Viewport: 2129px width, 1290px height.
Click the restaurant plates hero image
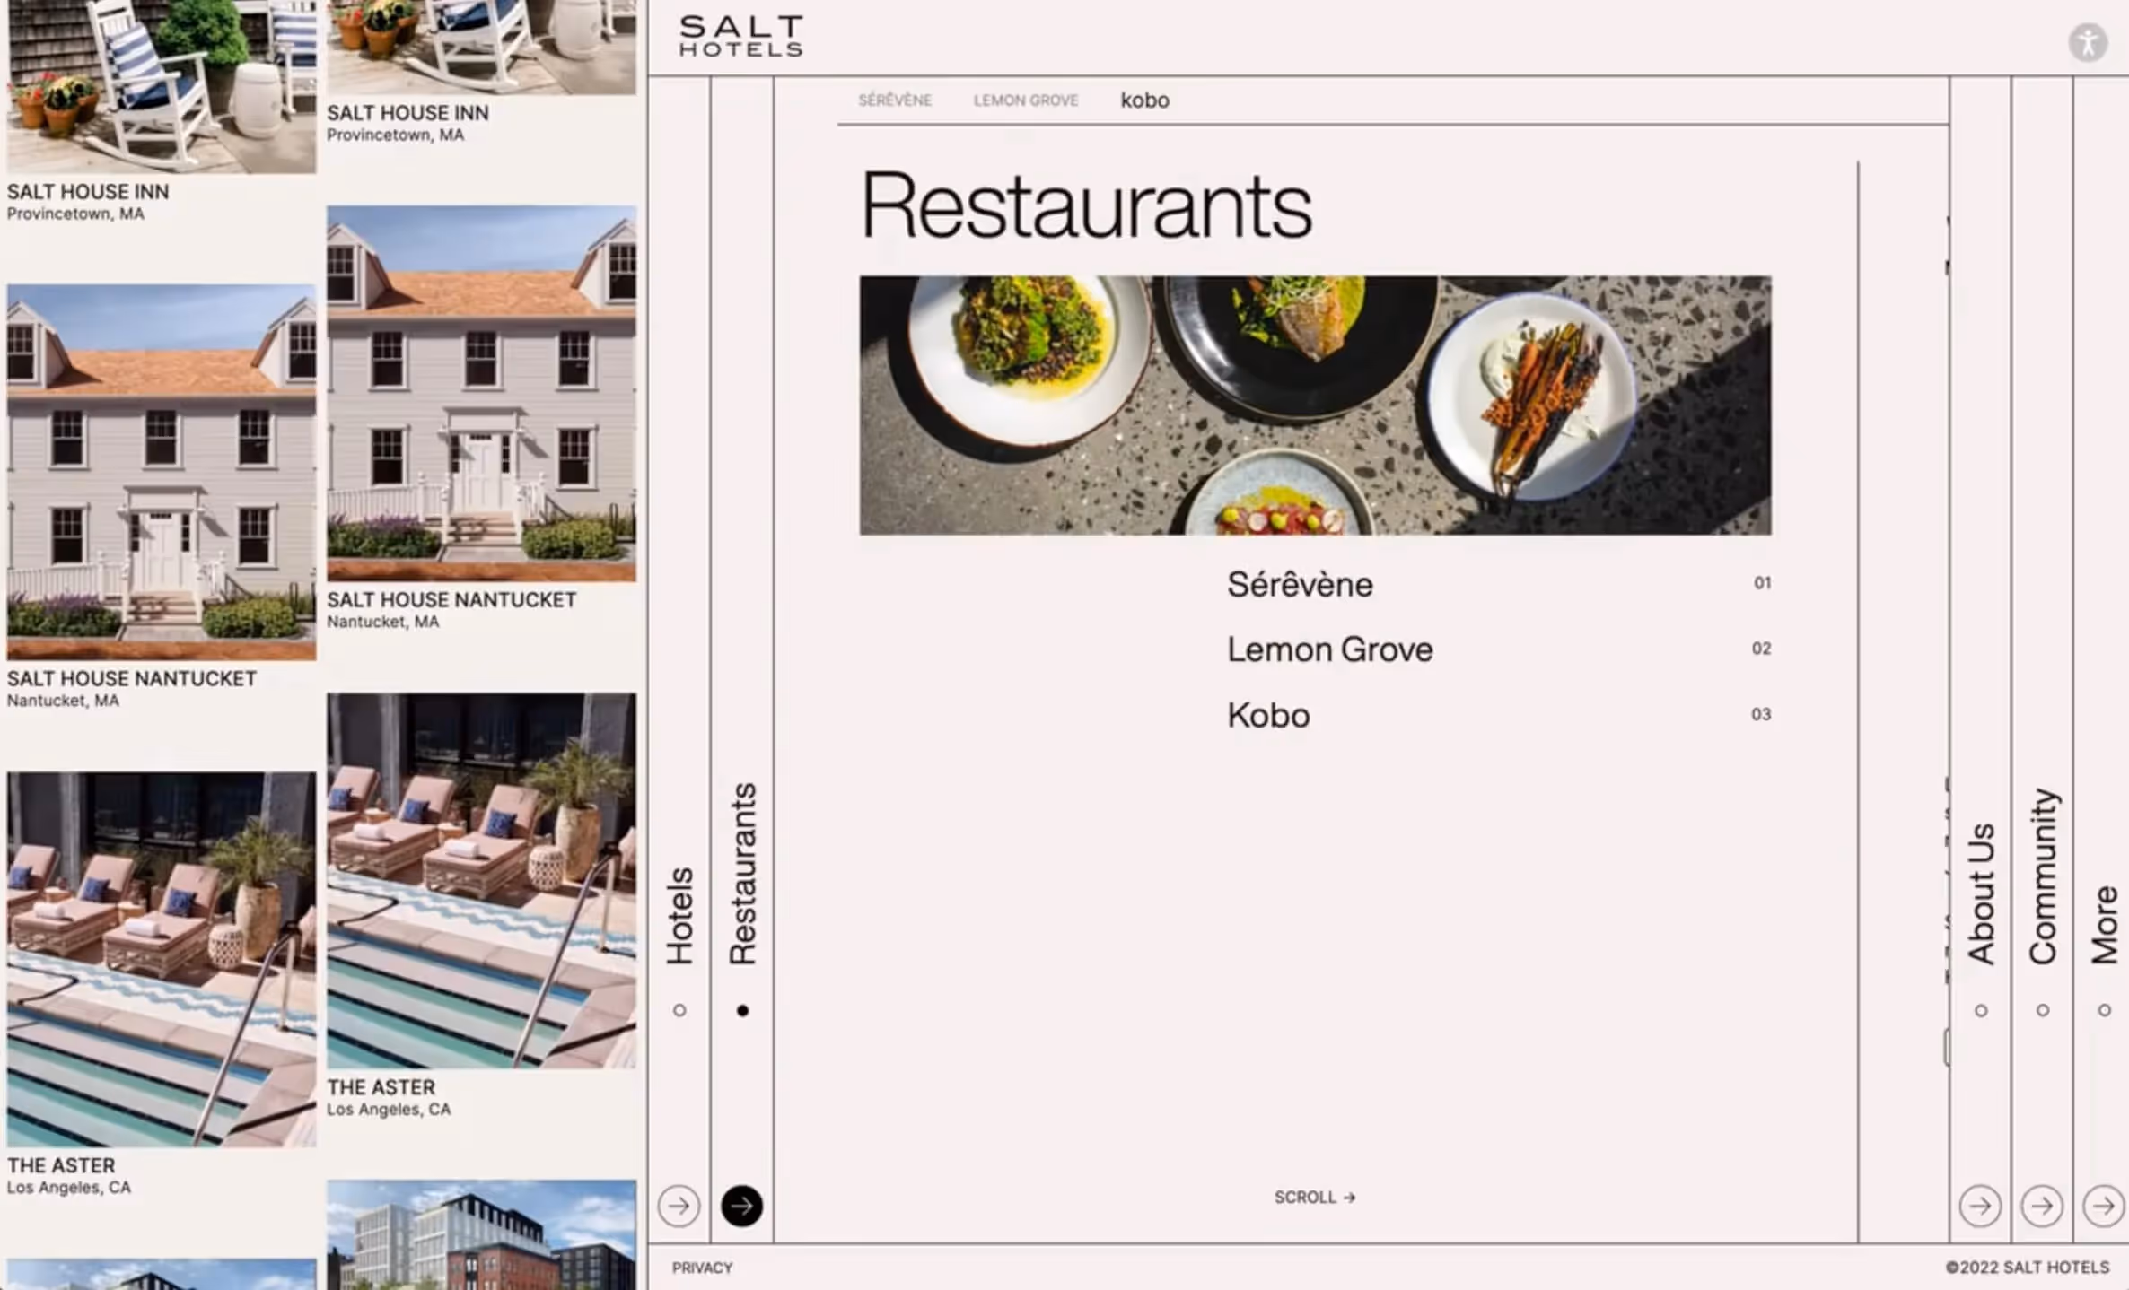(x=1315, y=405)
